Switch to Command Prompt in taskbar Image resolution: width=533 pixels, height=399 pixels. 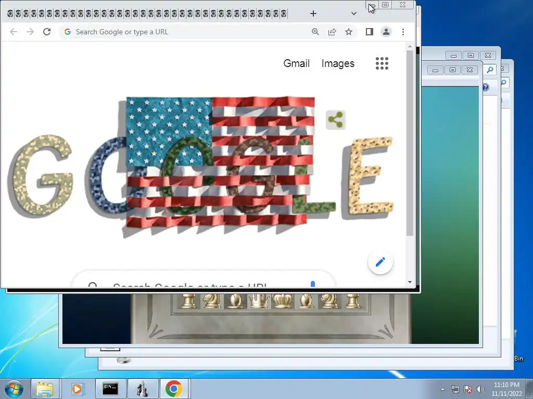[x=110, y=389]
